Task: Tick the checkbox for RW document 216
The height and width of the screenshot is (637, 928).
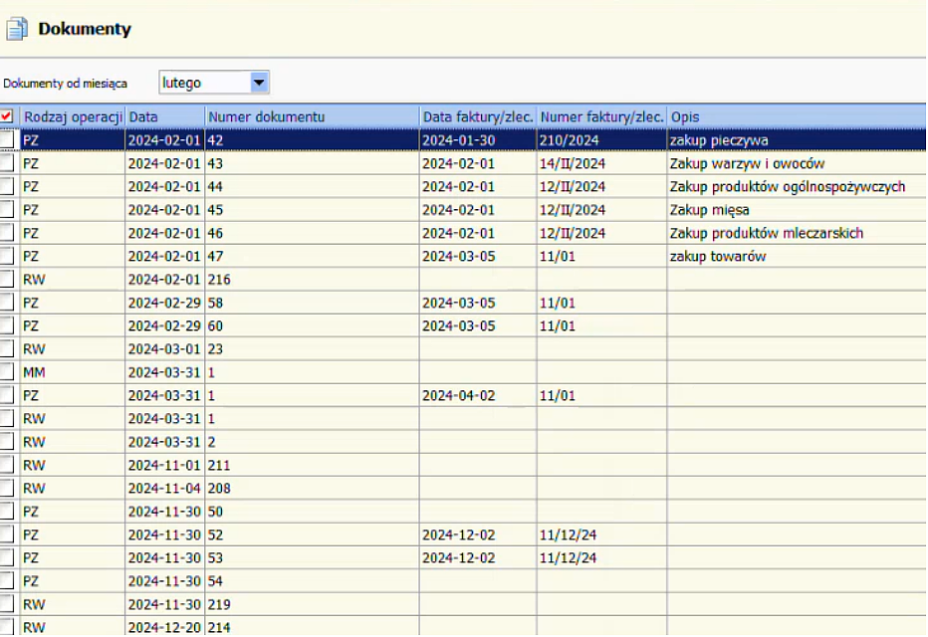Action: (x=8, y=280)
